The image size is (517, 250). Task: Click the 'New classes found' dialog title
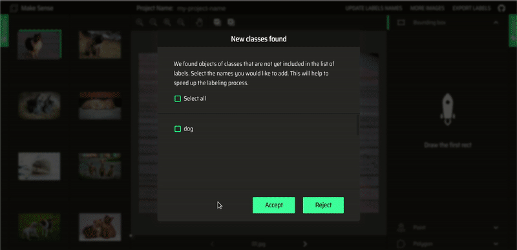tap(258, 39)
